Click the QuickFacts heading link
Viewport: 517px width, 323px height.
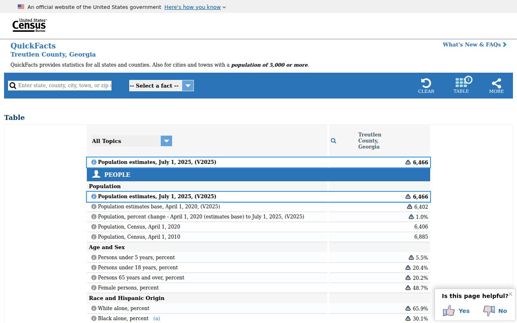pos(33,46)
